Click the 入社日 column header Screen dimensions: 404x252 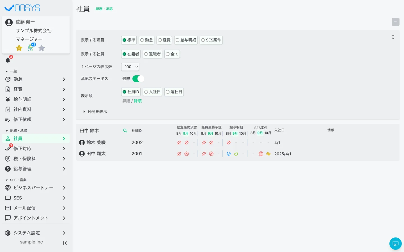(x=279, y=130)
